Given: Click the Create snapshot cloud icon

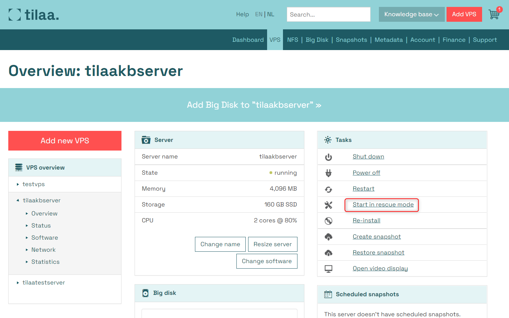Looking at the screenshot, I should point(329,237).
